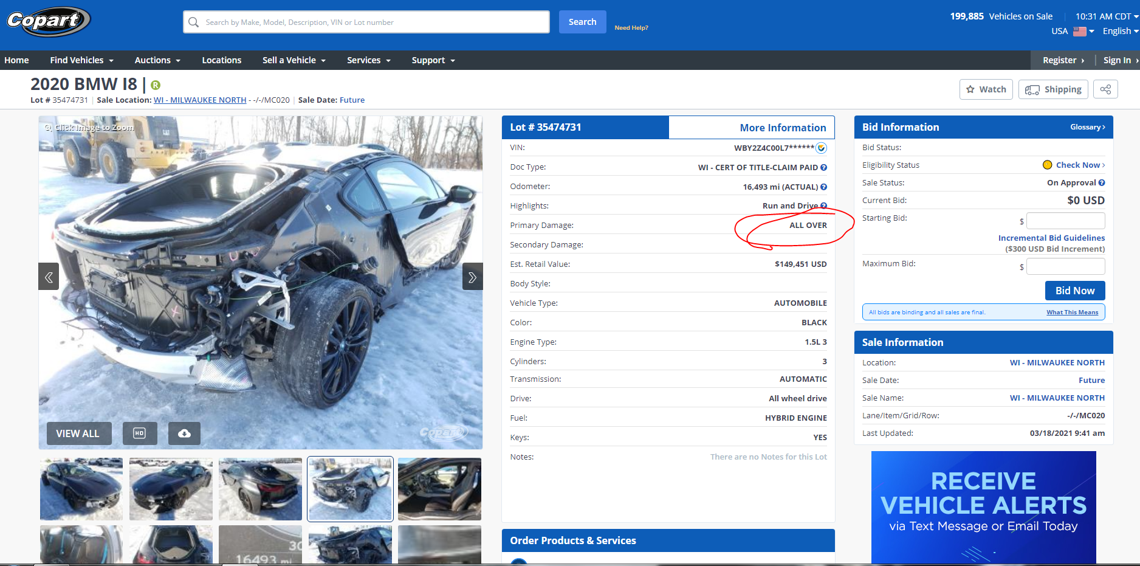This screenshot has height=566, width=1140.
Task: Click help icon beside Doc Type
Action: (x=823, y=167)
